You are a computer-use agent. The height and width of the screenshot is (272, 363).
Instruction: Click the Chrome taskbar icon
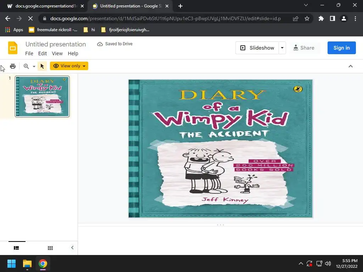[x=43, y=263]
